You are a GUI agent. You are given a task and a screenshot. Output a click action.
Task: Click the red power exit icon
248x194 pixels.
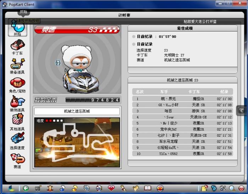coord(241,188)
